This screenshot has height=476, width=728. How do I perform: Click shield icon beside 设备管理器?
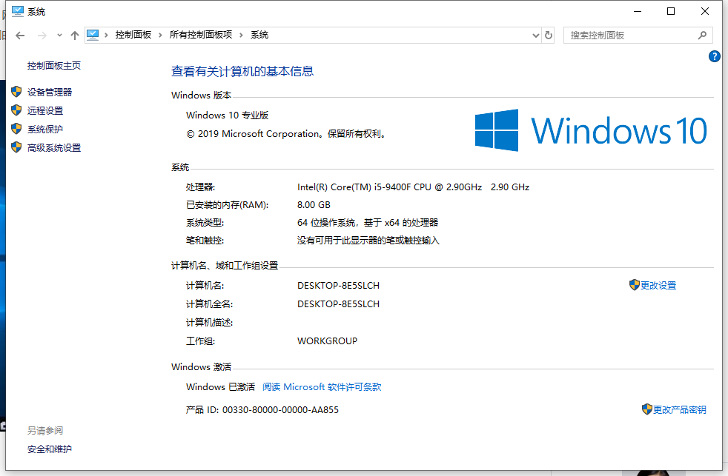[16, 92]
